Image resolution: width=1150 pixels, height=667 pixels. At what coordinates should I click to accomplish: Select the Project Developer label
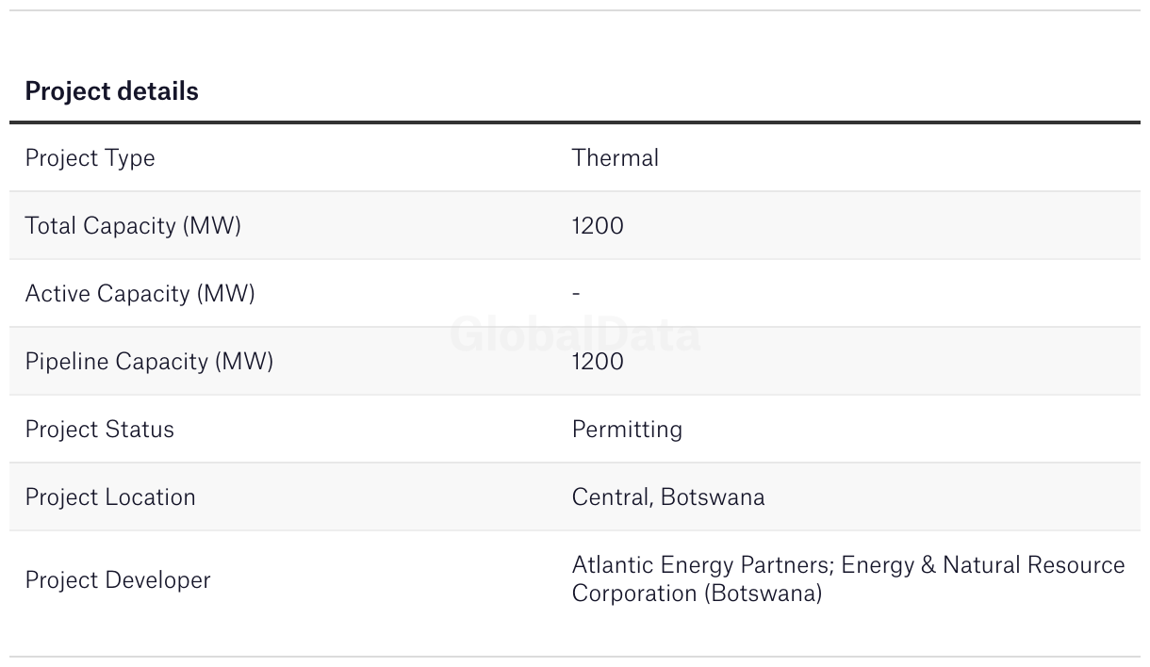click(118, 580)
